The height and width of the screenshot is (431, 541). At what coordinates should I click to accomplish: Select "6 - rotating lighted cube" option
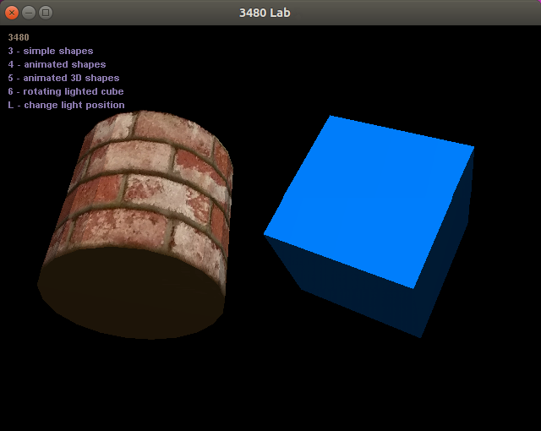[x=66, y=91]
